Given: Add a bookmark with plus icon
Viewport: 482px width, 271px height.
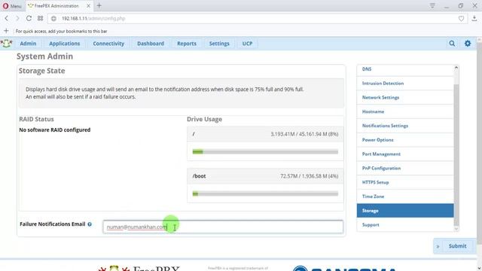Looking at the screenshot, I should 6,31.
